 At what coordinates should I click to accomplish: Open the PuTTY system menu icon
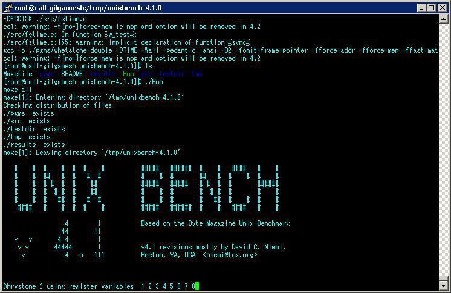coord(8,7)
